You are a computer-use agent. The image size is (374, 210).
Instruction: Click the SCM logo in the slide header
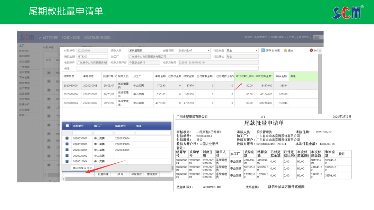(347, 12)
